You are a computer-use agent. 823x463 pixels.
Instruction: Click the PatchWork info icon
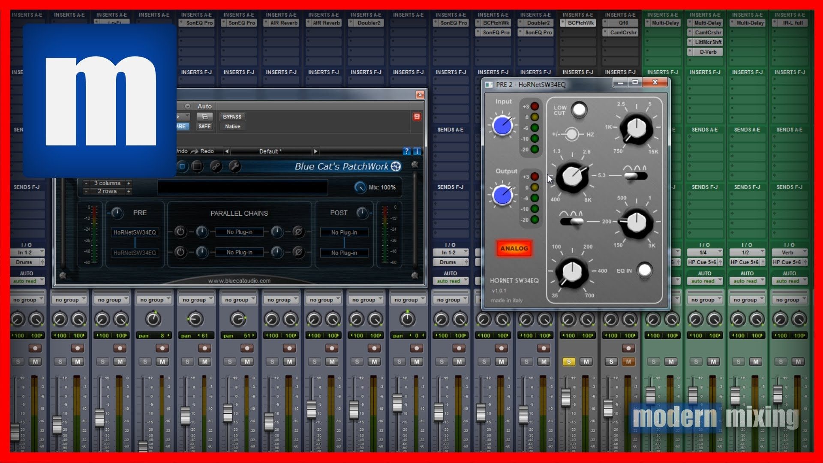click(x=416, y=151)
